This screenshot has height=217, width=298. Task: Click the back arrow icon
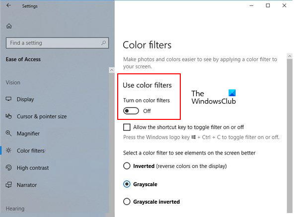[x=8, y=6]
